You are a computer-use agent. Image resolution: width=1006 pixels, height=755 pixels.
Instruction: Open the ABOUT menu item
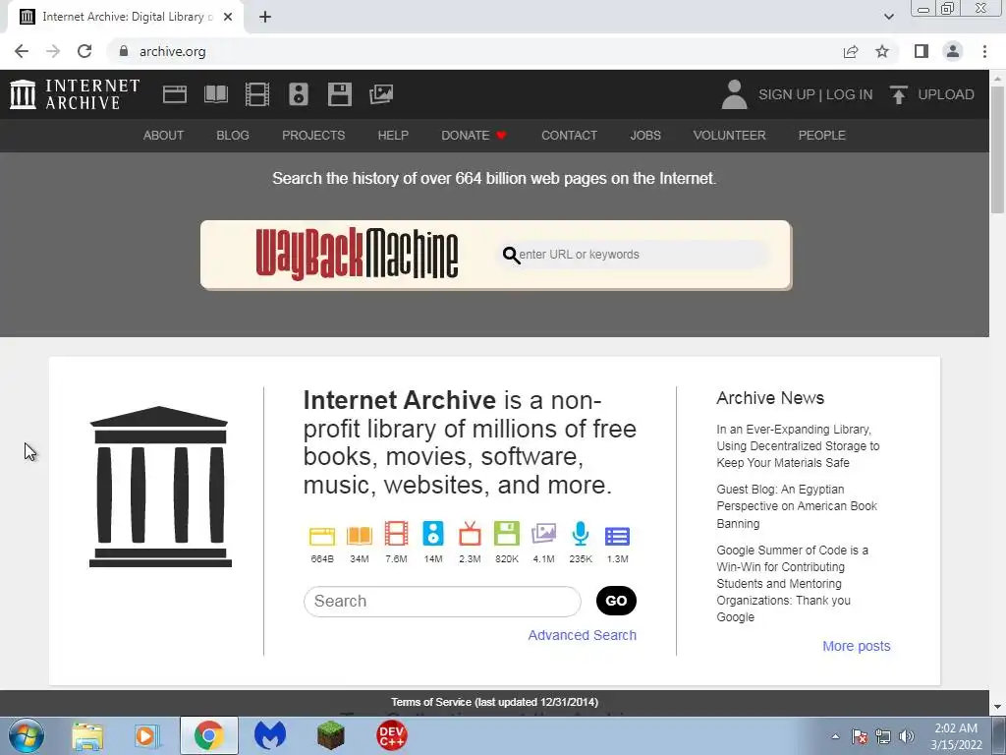coord(164,136)
